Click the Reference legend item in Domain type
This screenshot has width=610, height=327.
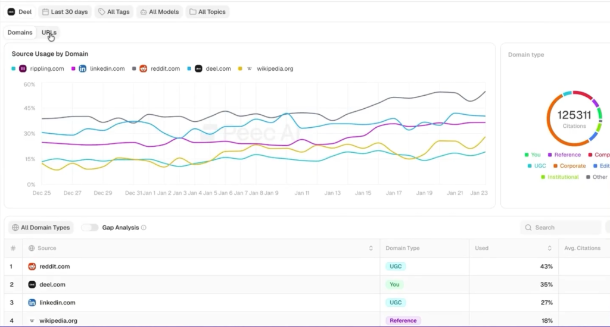pyautogui.click(x=564, y=155)
